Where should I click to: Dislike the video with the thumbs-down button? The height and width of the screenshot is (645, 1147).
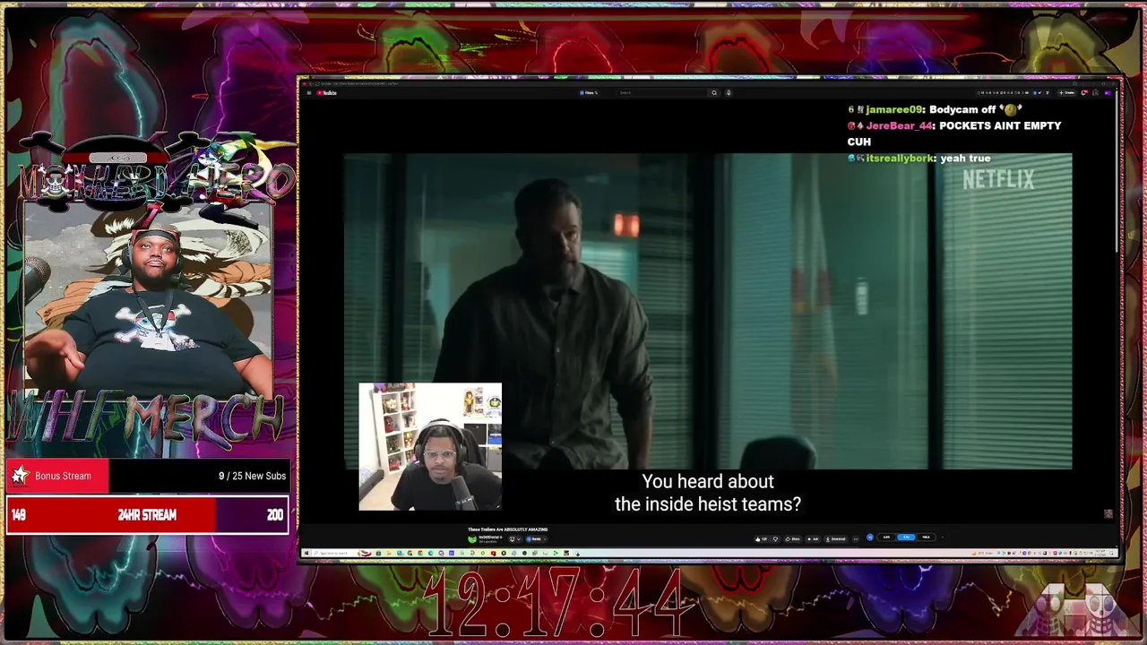pos(775,539)
